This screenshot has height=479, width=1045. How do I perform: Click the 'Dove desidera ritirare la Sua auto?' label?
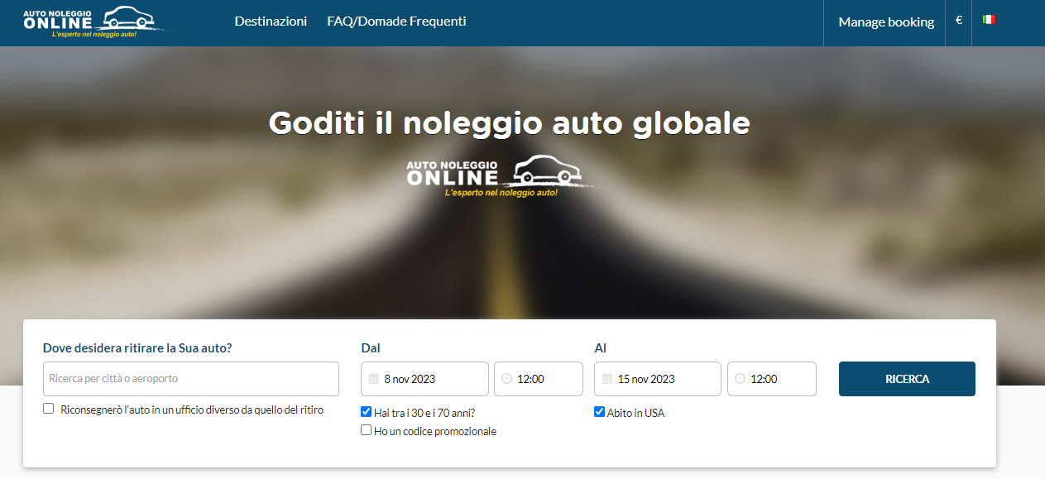[137, 348]
